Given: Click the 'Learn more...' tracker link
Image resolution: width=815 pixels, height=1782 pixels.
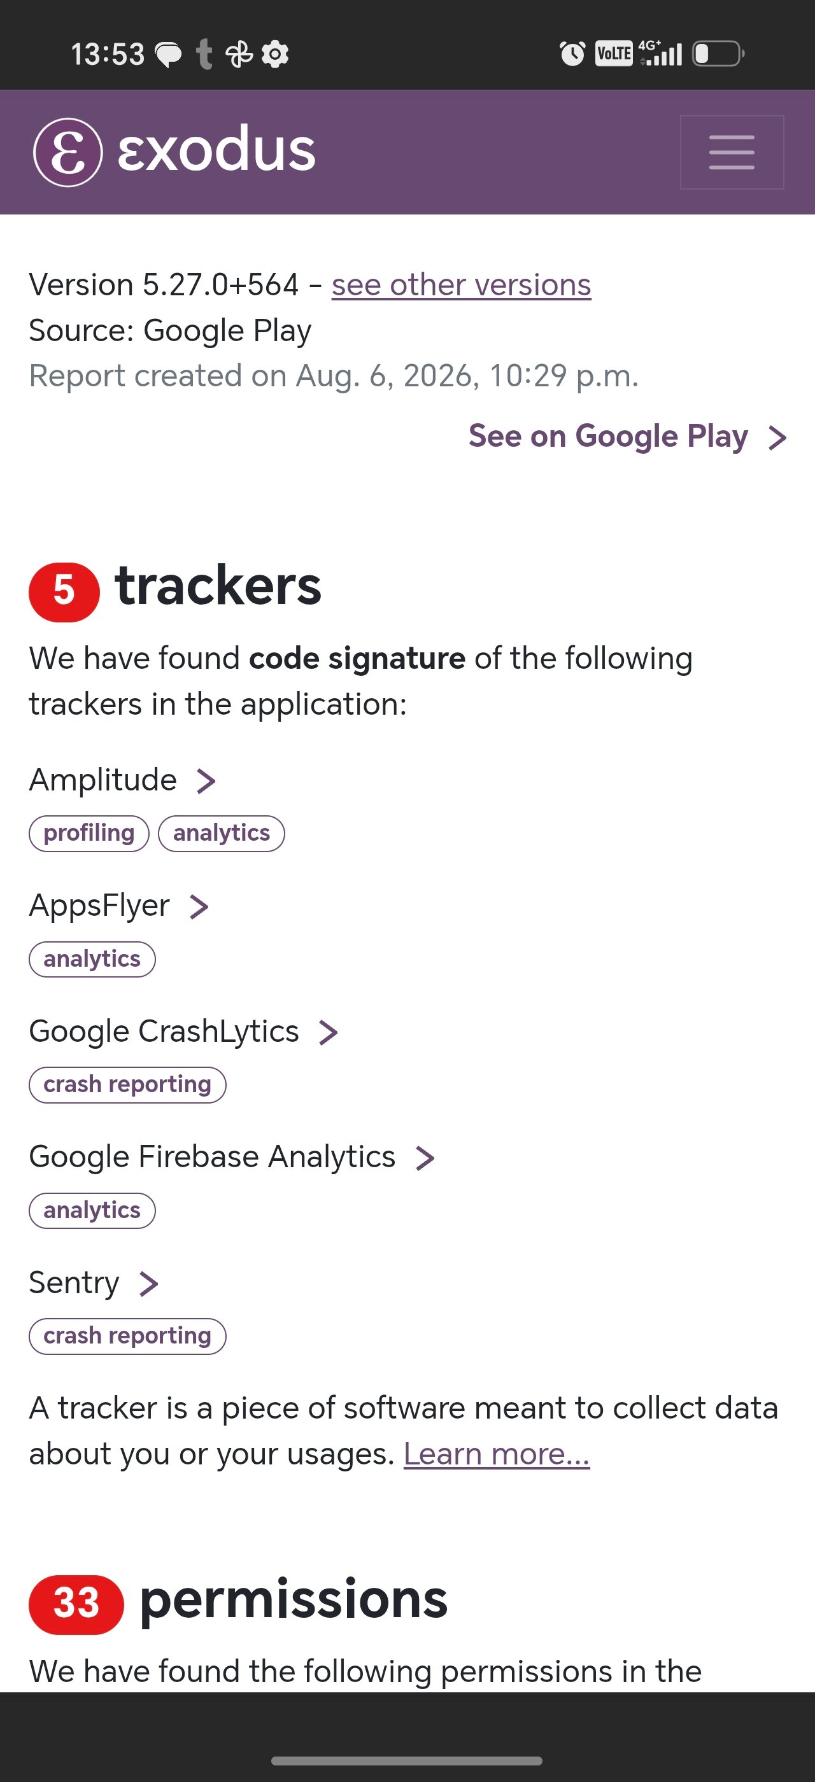Looking at the screenshot, I should [x=497, y=1454].
